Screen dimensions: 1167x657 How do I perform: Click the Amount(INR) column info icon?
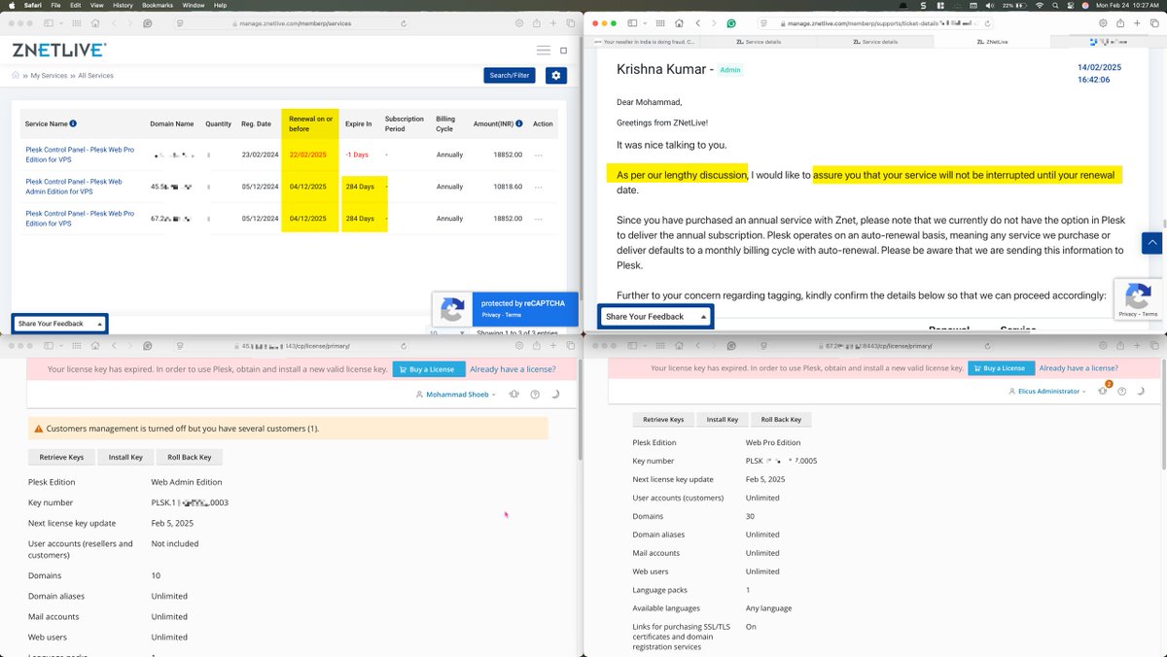[517, 123]
